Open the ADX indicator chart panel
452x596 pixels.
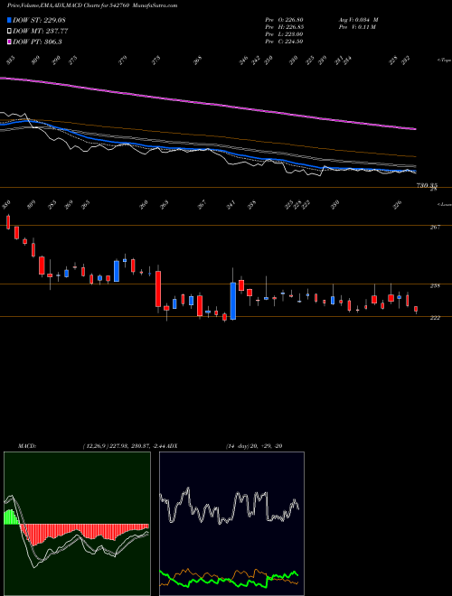click(x=231, y=524)
